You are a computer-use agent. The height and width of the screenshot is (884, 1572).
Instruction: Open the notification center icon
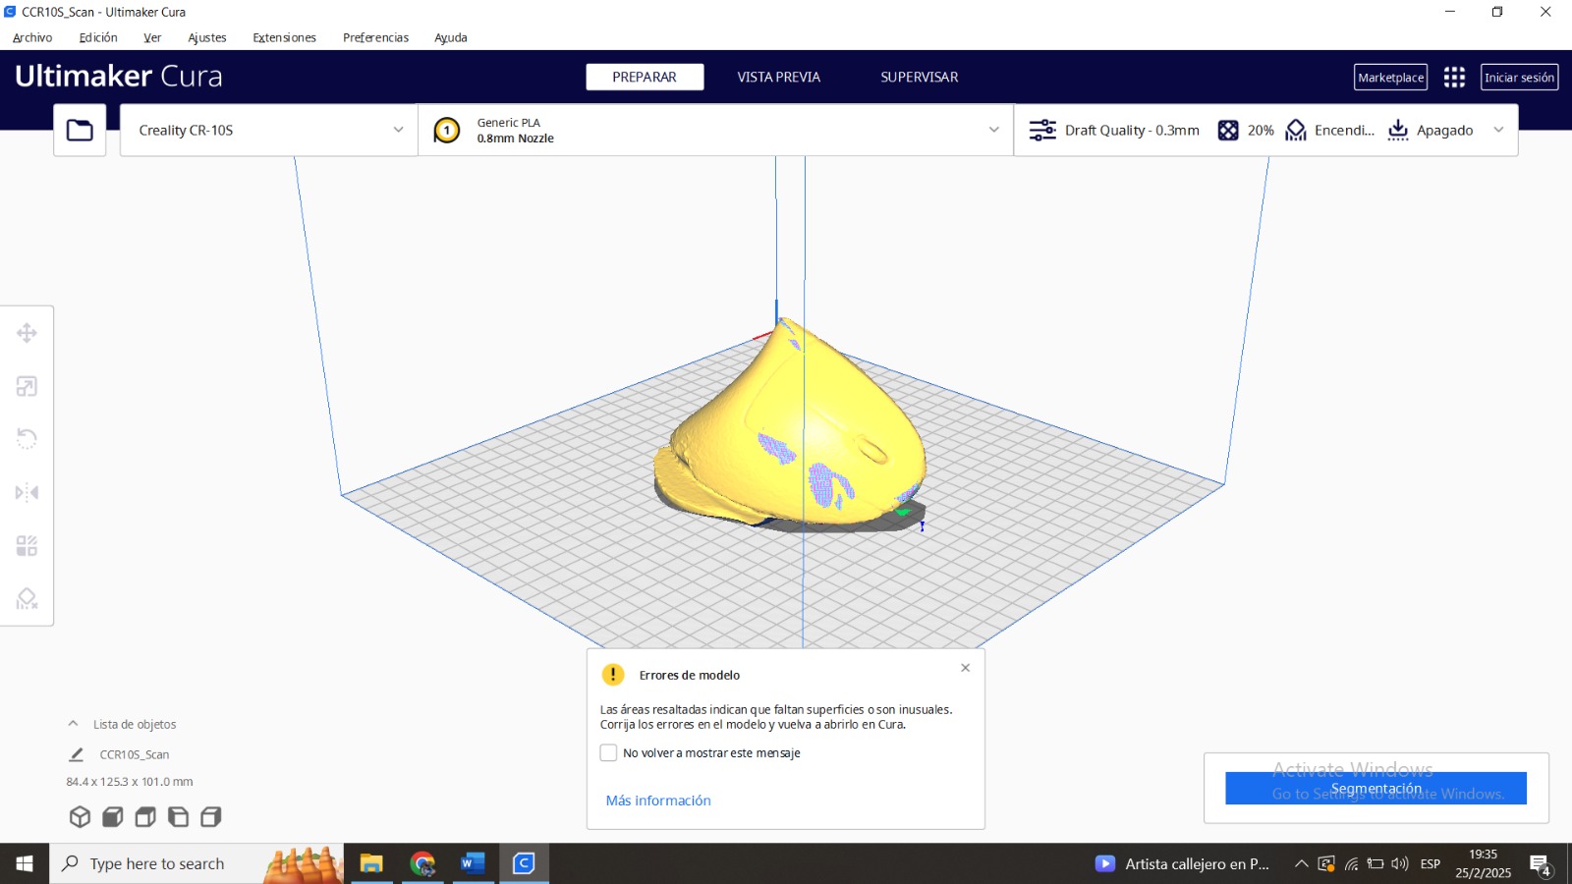pyautogui.click(x=1540, y=864)
